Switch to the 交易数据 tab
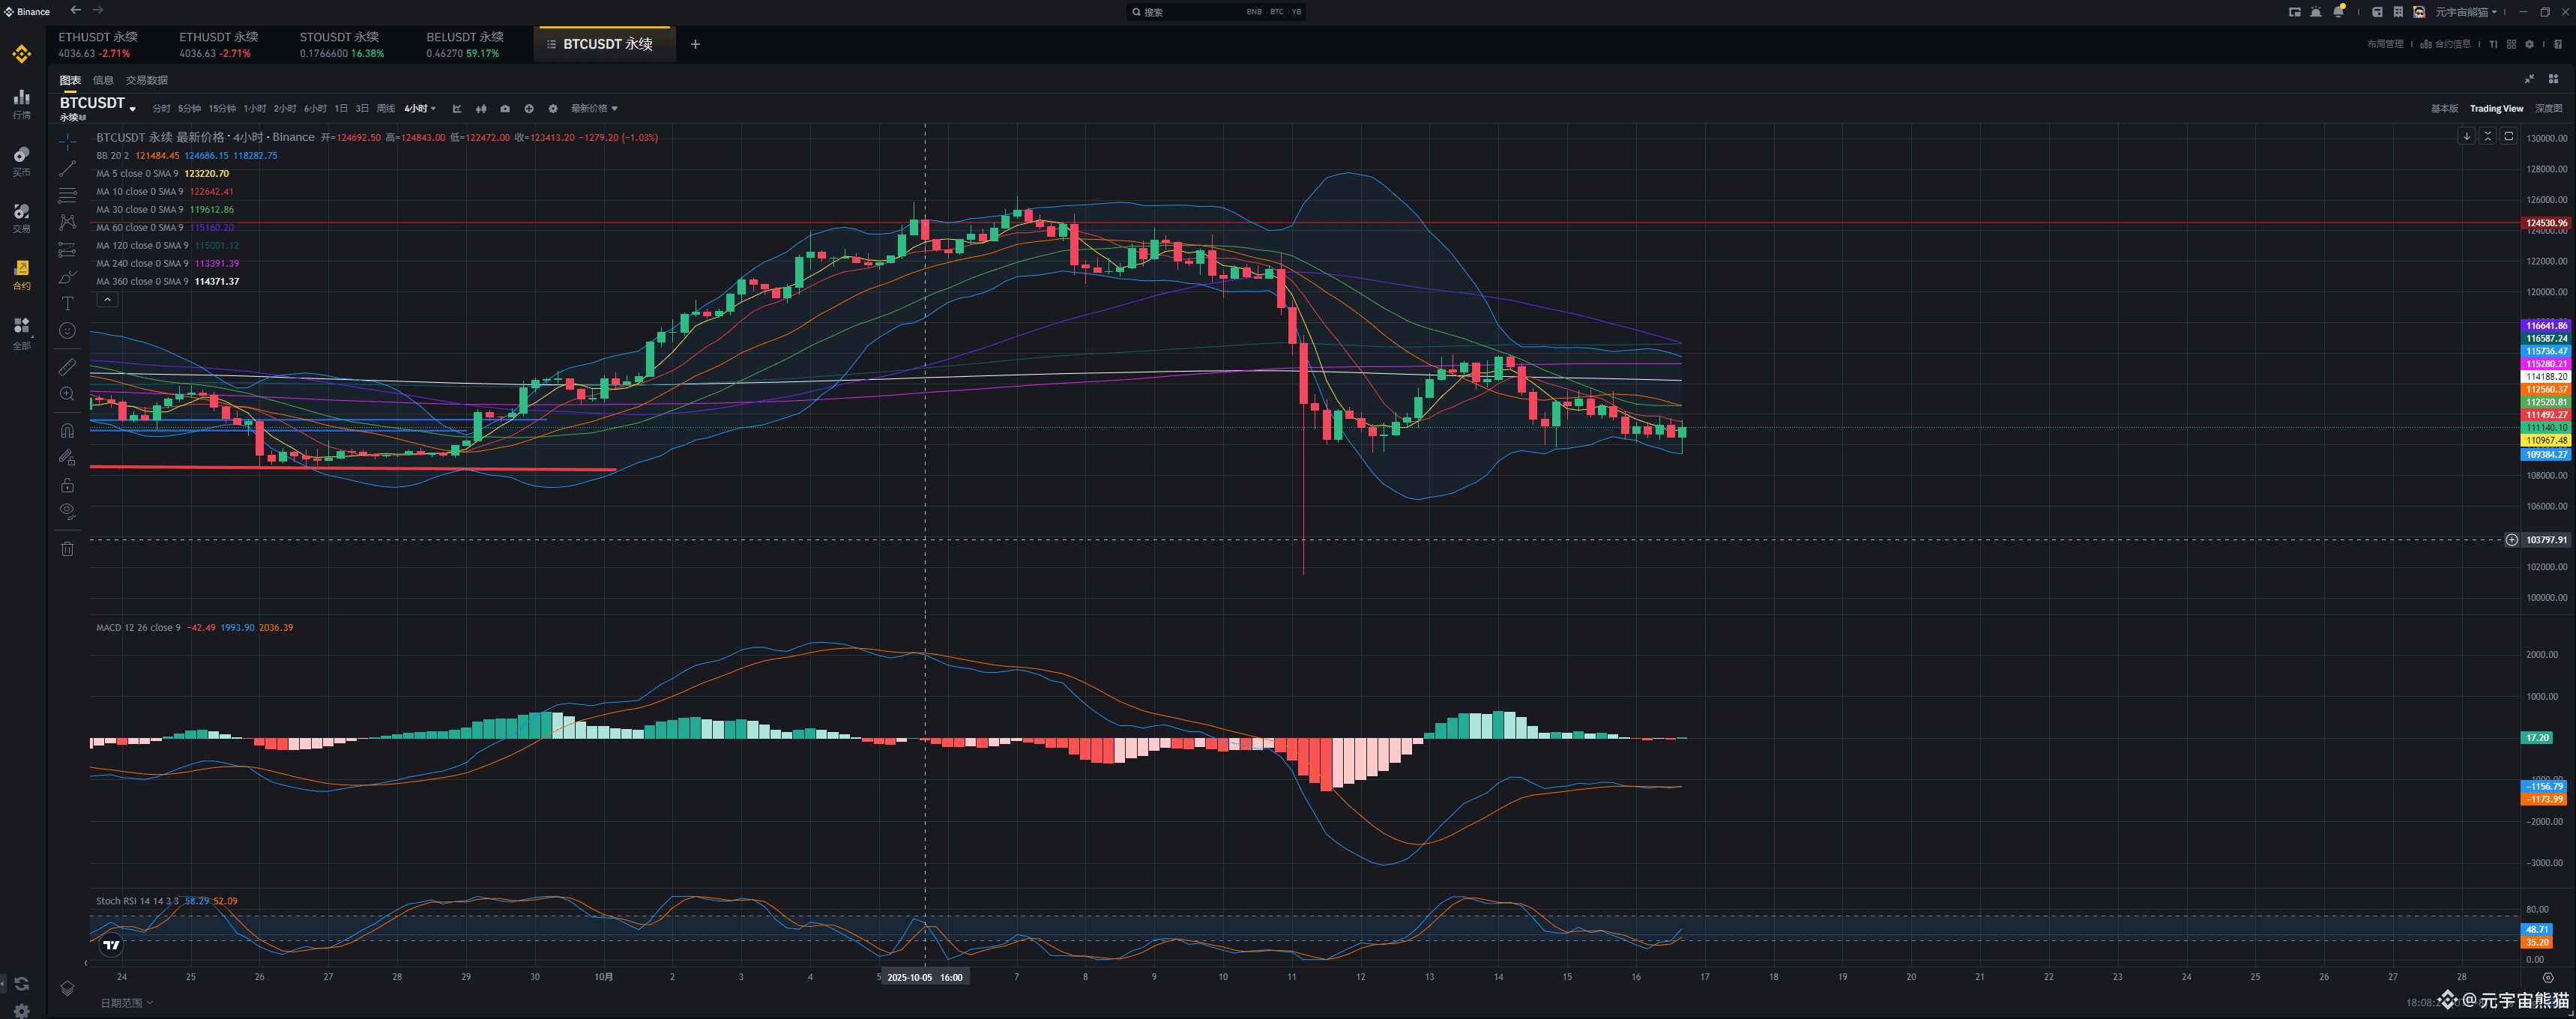 [x=146, y=80]
